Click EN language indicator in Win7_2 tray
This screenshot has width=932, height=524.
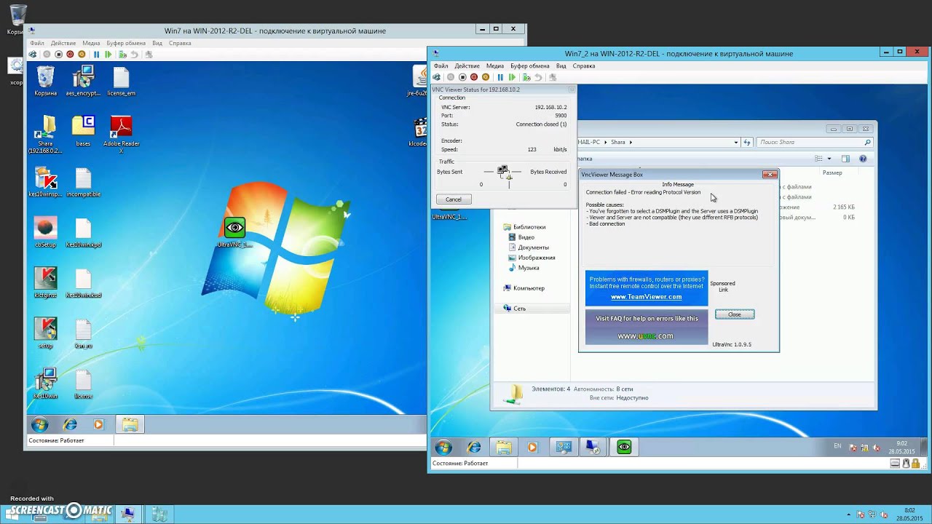(837, 446)
